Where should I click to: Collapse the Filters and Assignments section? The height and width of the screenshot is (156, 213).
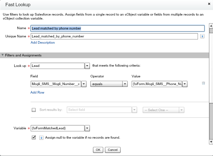click(x=3, y=55)
